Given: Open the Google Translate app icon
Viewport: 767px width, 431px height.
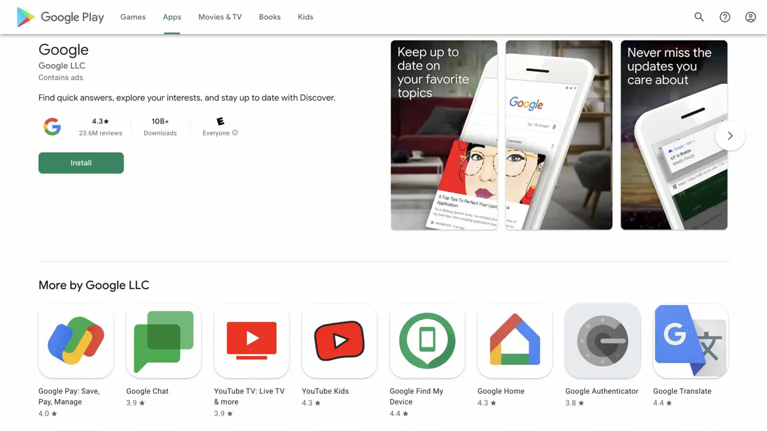Looking at the screenshot, I should pyautogui.click(x=691, y=341).
